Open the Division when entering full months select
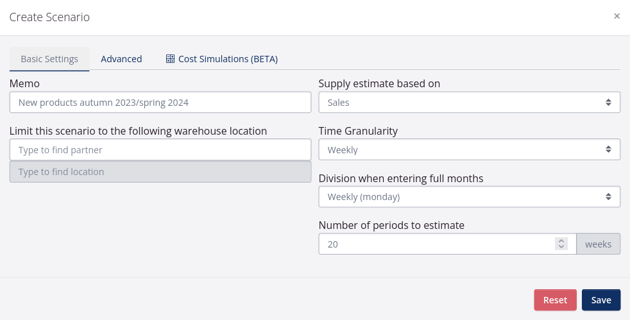This screenshot has width=630, height=320. 469,197
